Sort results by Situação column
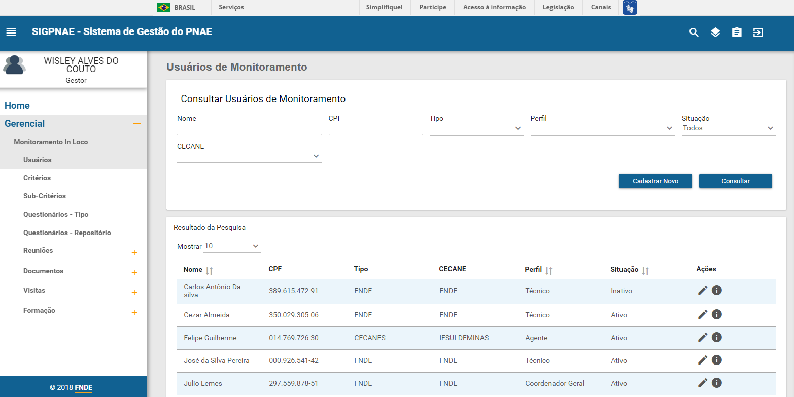Screen dimensions: 794x397 click(x=645, y=271)
